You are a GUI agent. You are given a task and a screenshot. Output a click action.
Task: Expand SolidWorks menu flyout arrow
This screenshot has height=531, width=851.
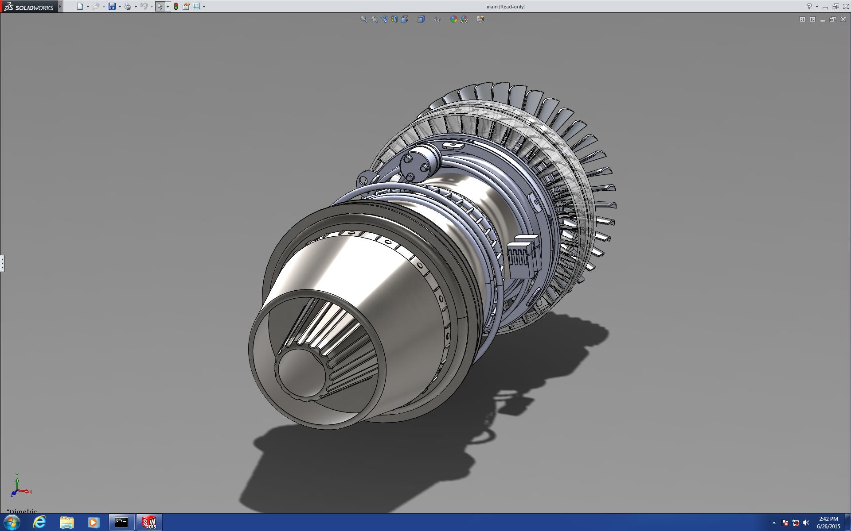[x=60, y=6]
